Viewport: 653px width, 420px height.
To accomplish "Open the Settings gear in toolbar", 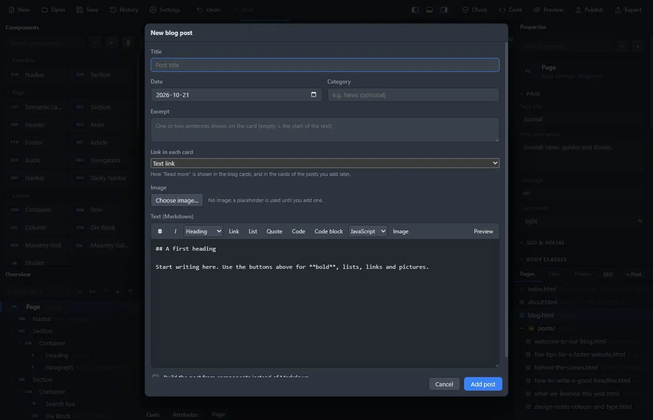I will coord(153,10).
